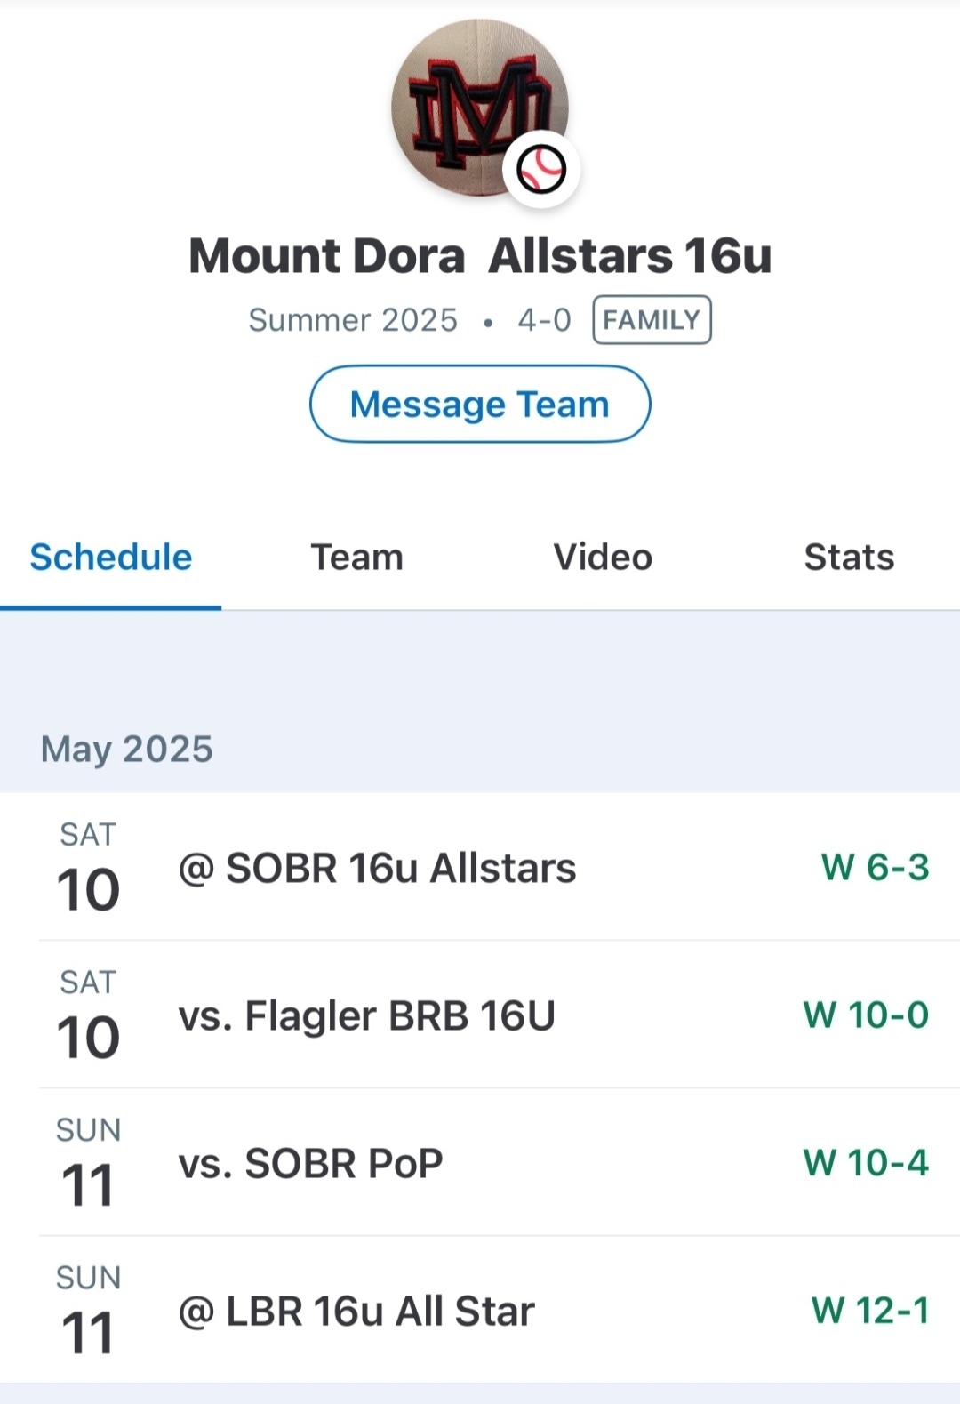
Task: Tap the W 6-3 score result
Action: [875, 867]
